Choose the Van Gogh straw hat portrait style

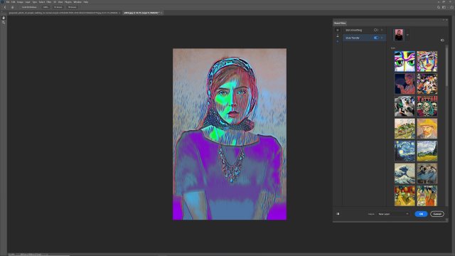pos(427,129)
